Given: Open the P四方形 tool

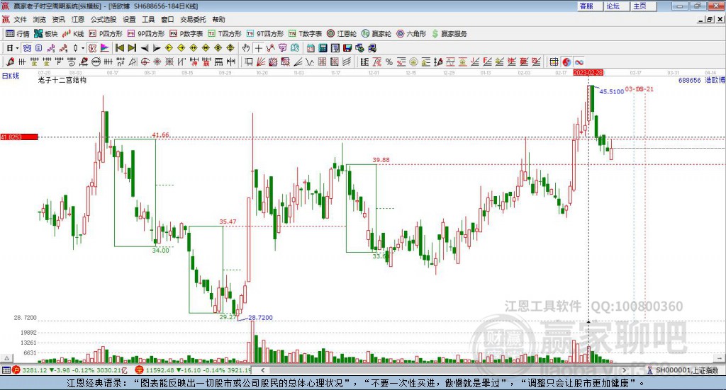Looking at the screenshot, I should tap(106, 34).
